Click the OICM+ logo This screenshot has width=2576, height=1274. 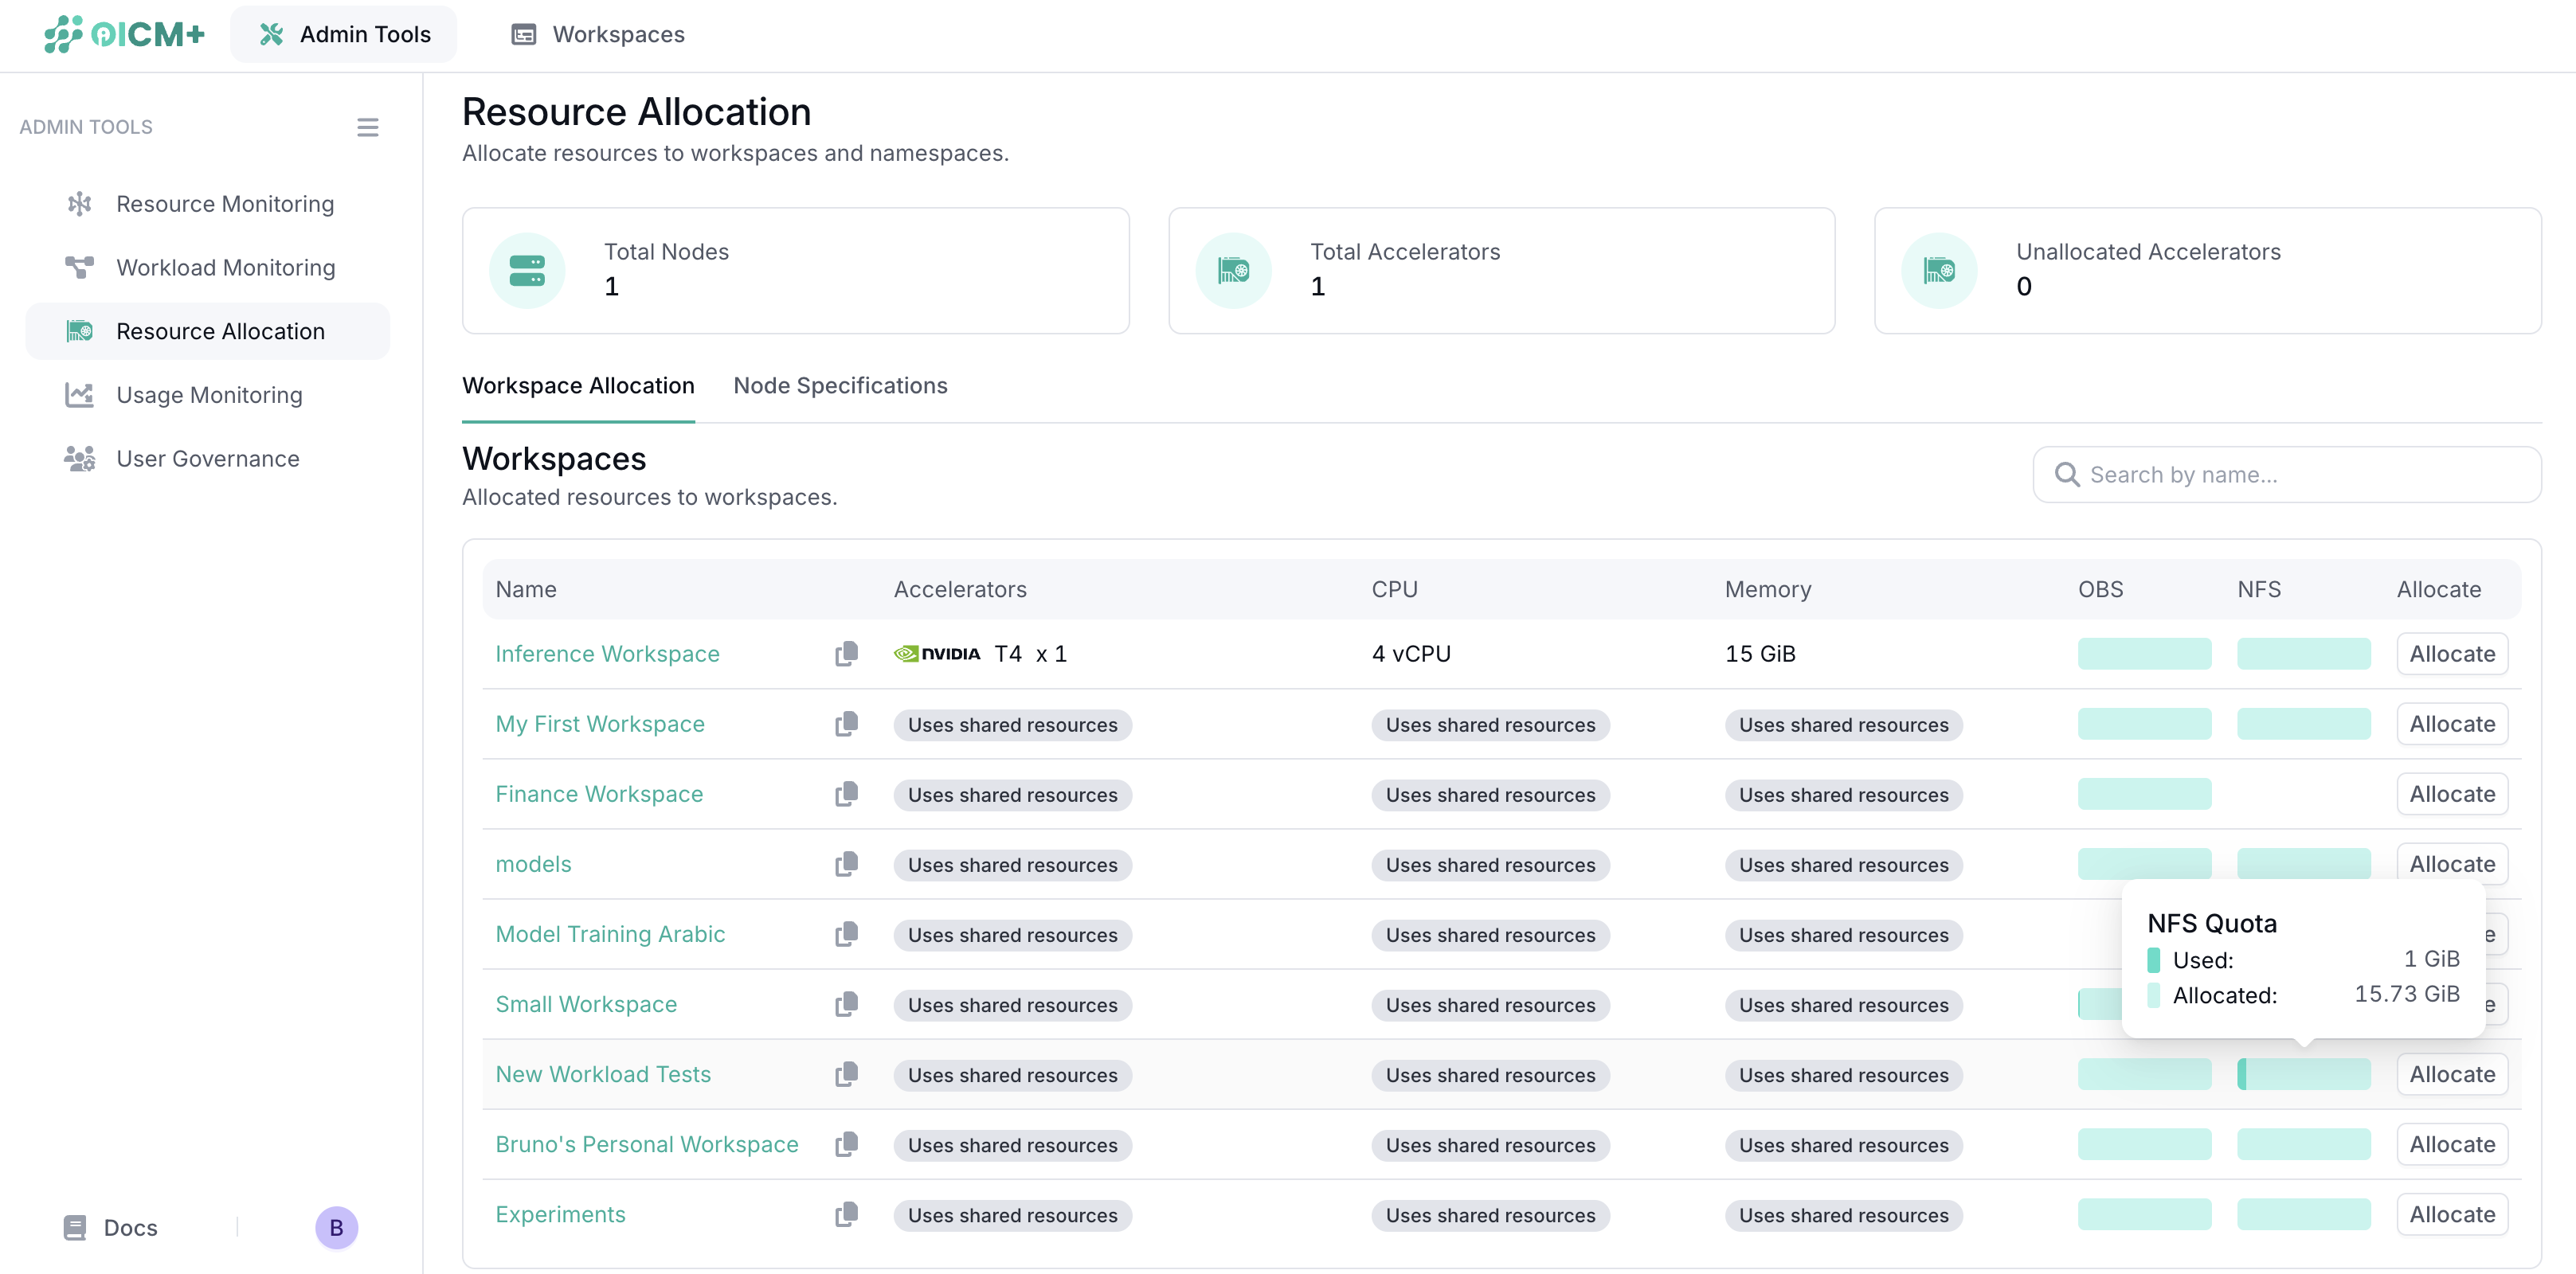point(124,34)
